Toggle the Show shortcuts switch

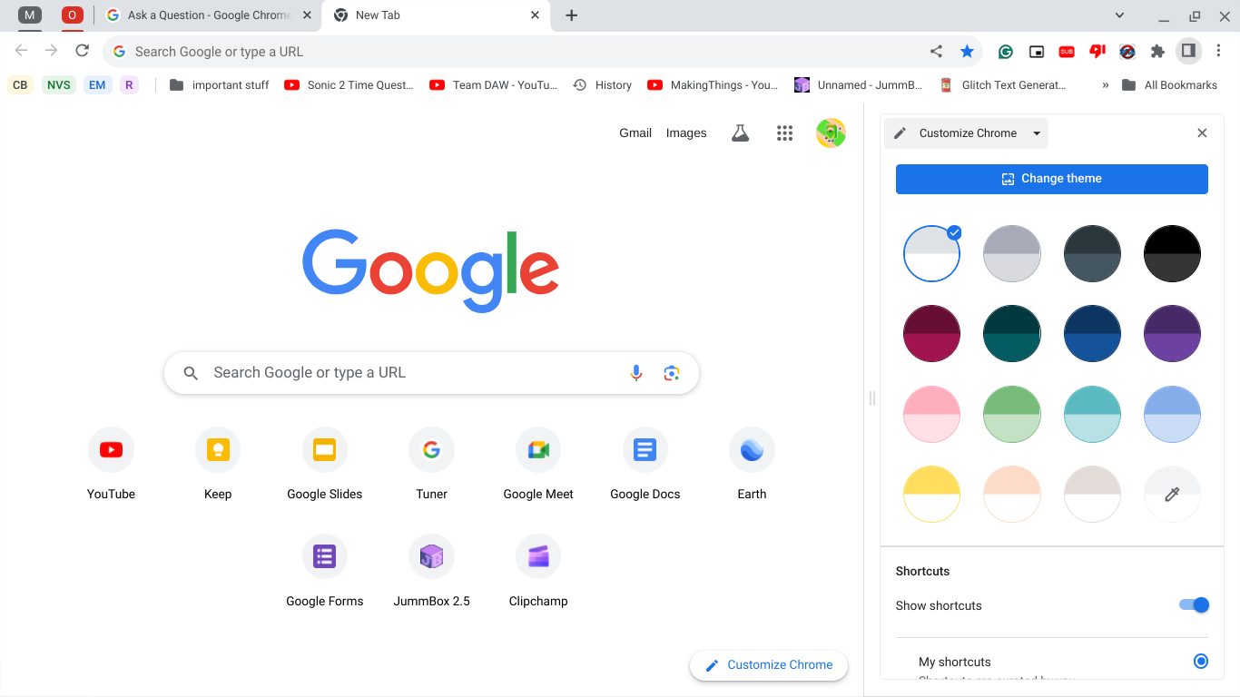click(1194, 605)
